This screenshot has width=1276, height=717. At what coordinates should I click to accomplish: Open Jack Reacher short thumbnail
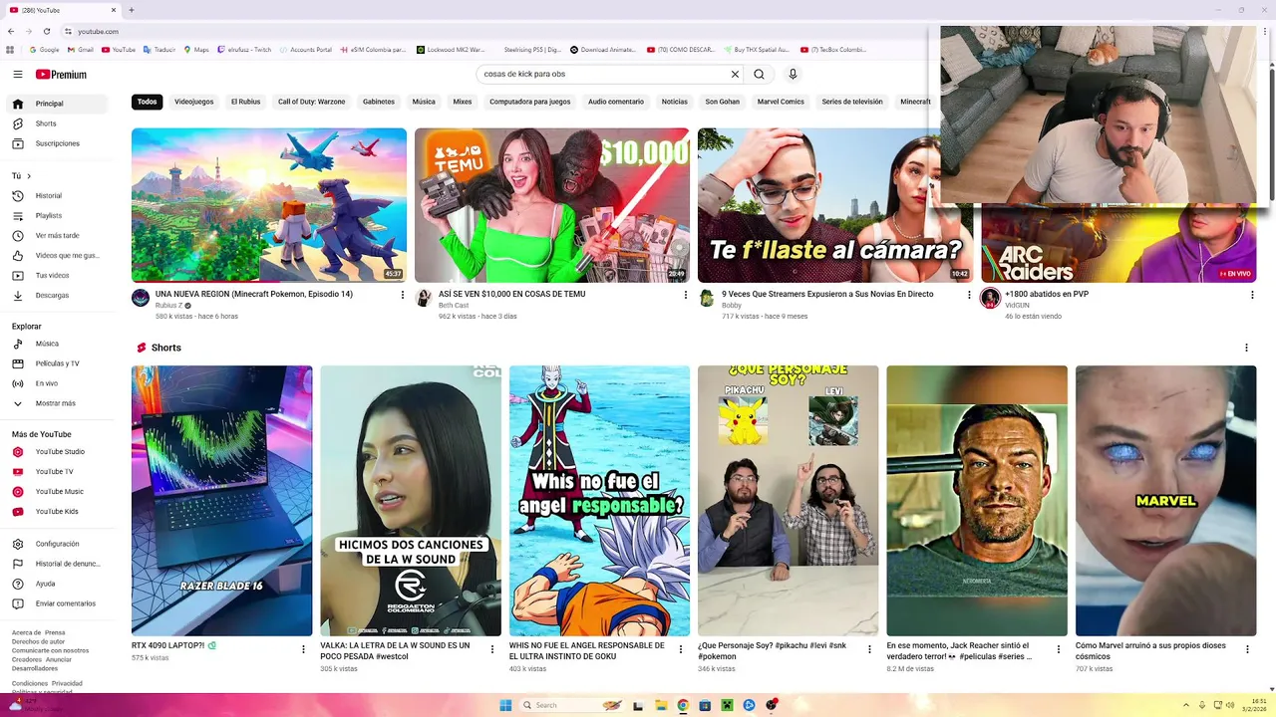click(x=977, y=501)
